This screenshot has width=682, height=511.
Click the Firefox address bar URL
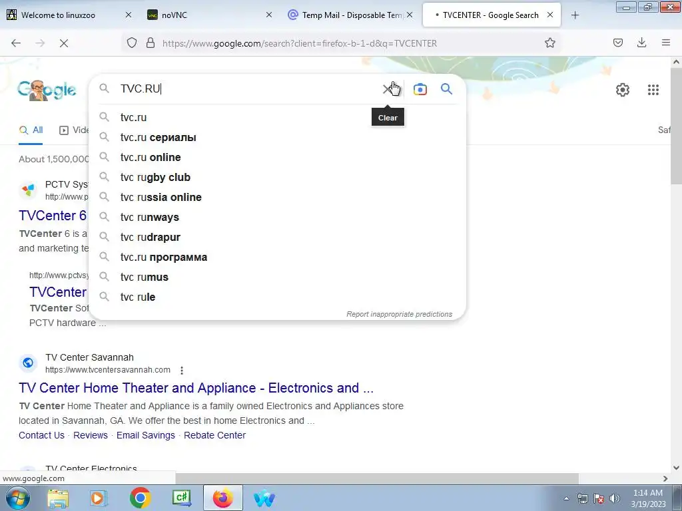click(300, 43)
